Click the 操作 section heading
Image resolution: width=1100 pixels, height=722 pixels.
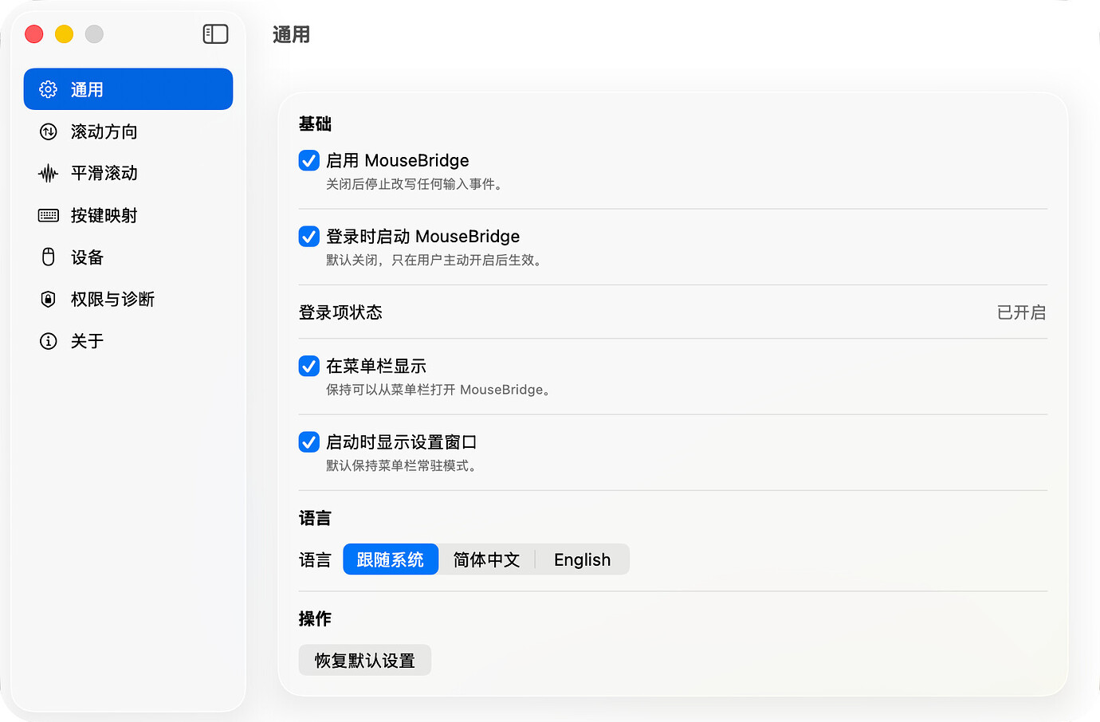pyautogui.click(x=315, y=618)
